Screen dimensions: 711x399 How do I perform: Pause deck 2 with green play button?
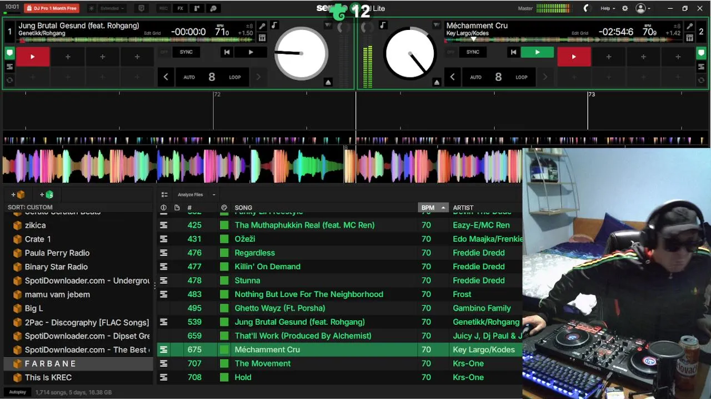537,52
